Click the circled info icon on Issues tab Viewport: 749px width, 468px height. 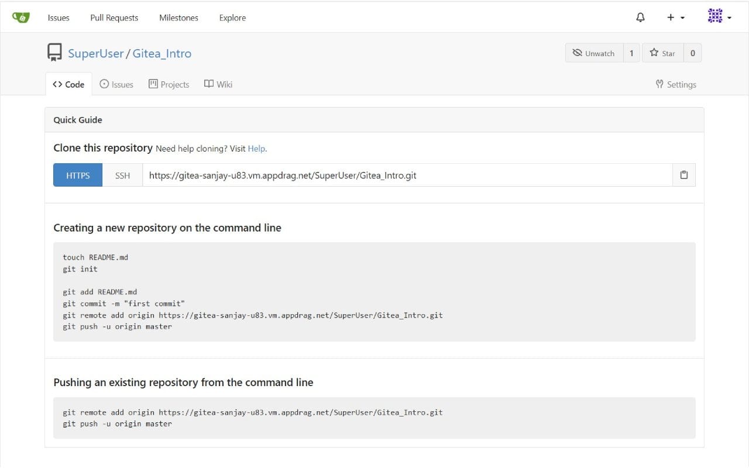click(x=102, y=84)
